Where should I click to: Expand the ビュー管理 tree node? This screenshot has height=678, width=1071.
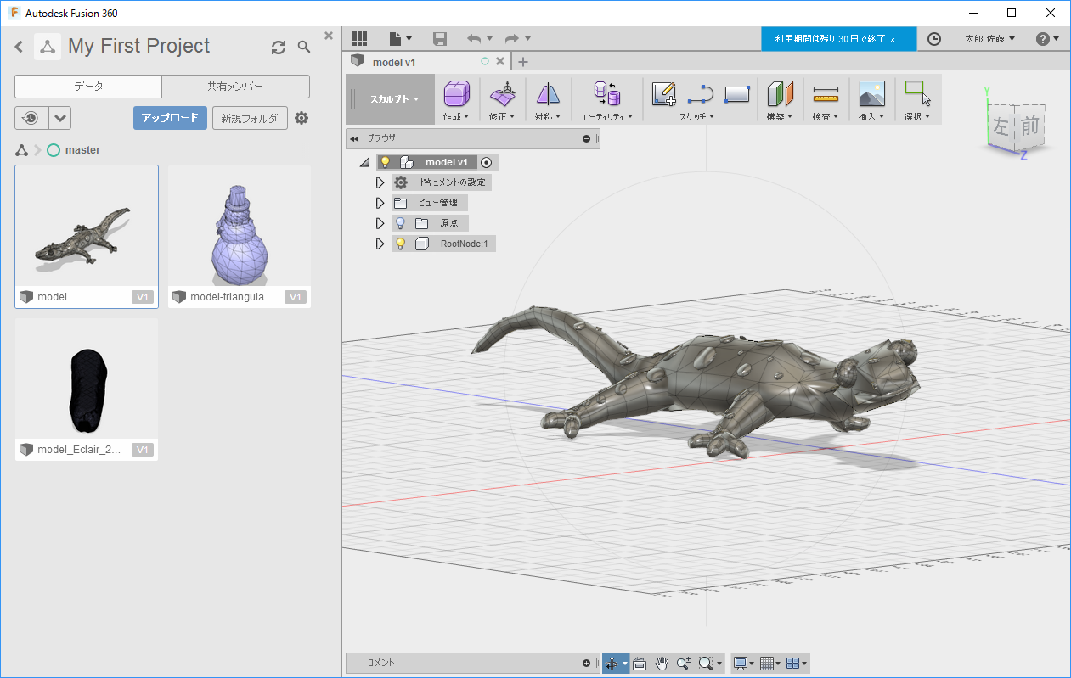point(380,203)
